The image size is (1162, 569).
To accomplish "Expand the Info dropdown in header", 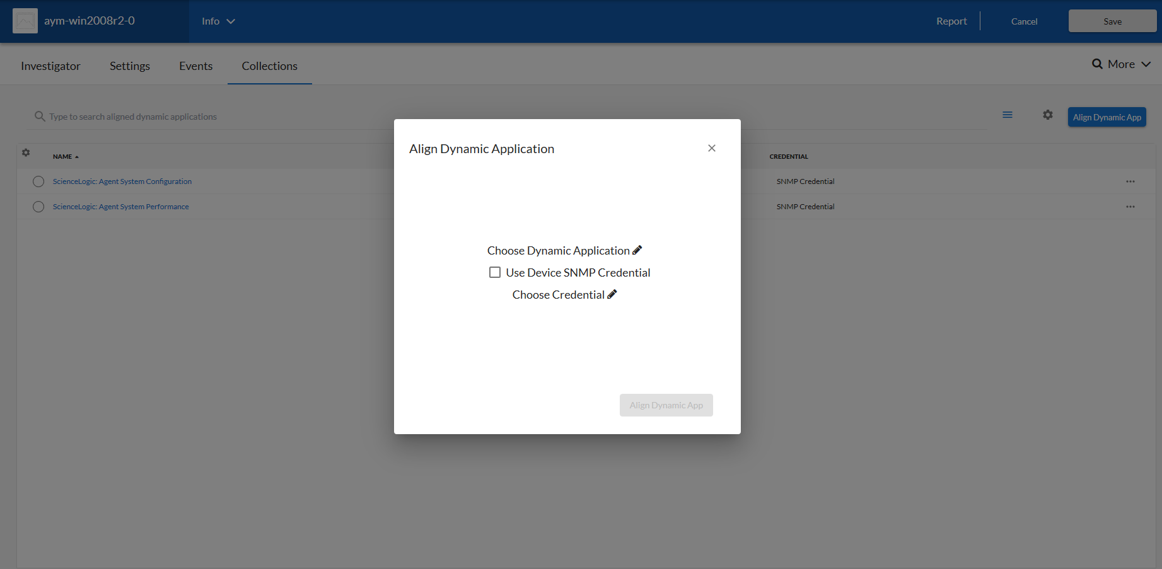I will pyautogui.click(x=218, y=21).
